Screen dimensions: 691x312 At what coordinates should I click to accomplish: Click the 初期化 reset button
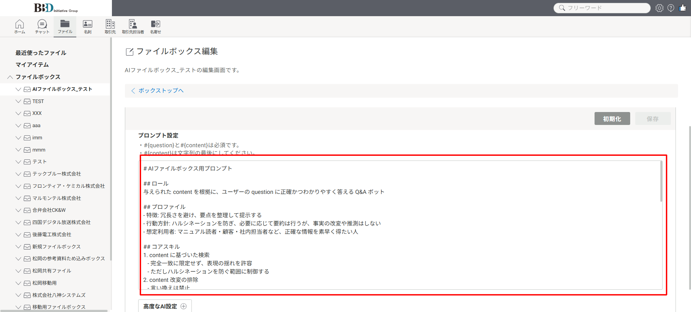coord(612,119)
